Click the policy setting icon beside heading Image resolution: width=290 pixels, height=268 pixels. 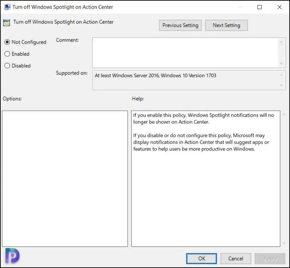pyautogui.click(x=6, y=23)
